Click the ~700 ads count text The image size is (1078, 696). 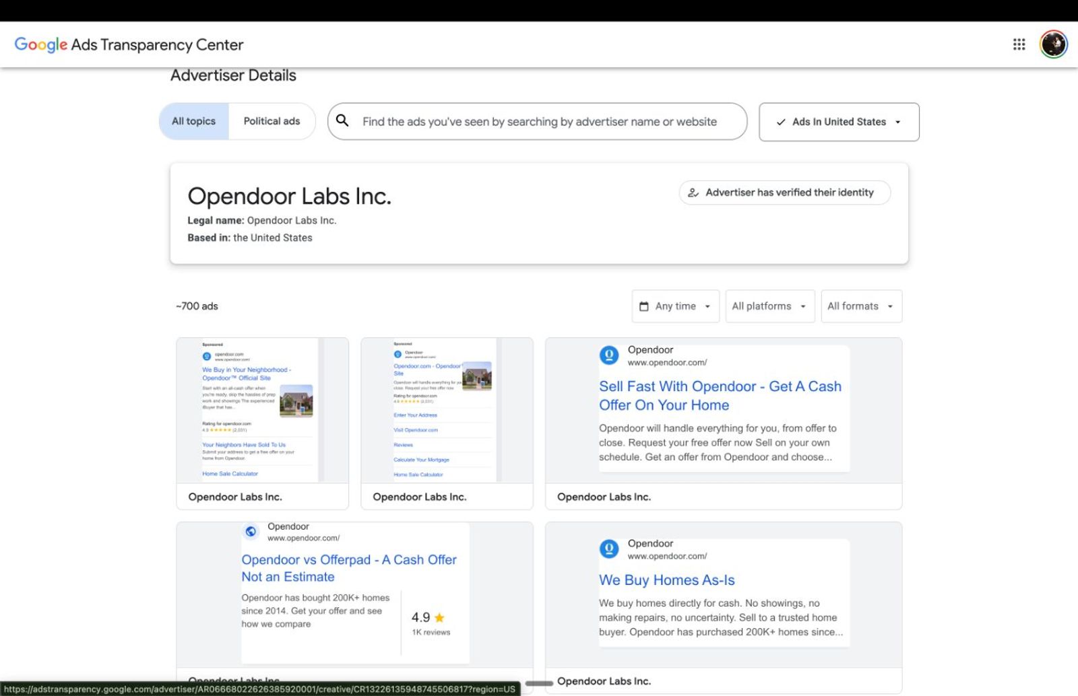197,306
